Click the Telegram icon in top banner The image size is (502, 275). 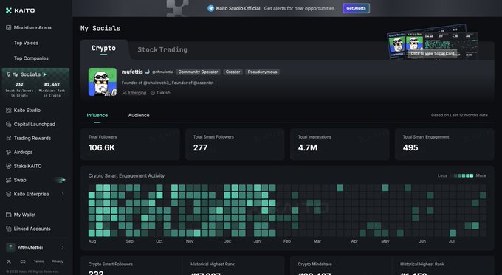point(210,8)
